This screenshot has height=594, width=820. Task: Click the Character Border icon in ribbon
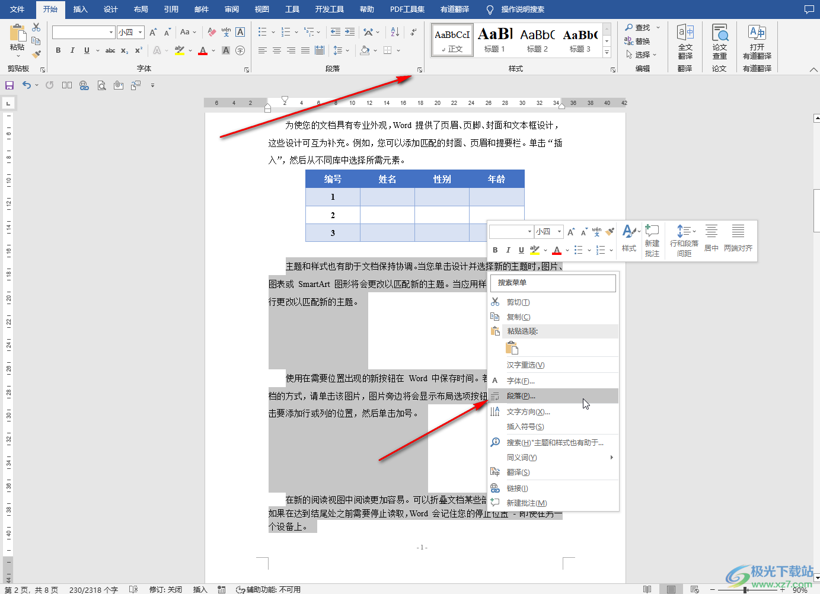tap(240, 32)
